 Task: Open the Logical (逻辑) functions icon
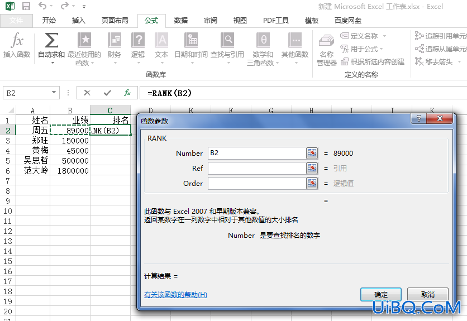[138, 40]
